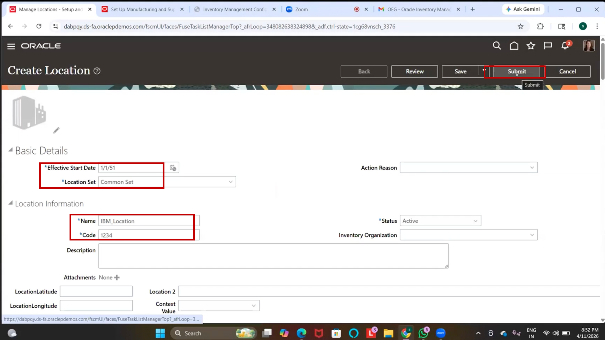Open the clock showing 8:52 PM
Image resolution: width=605 pixels, height=340 pixels.
point(588,333)
